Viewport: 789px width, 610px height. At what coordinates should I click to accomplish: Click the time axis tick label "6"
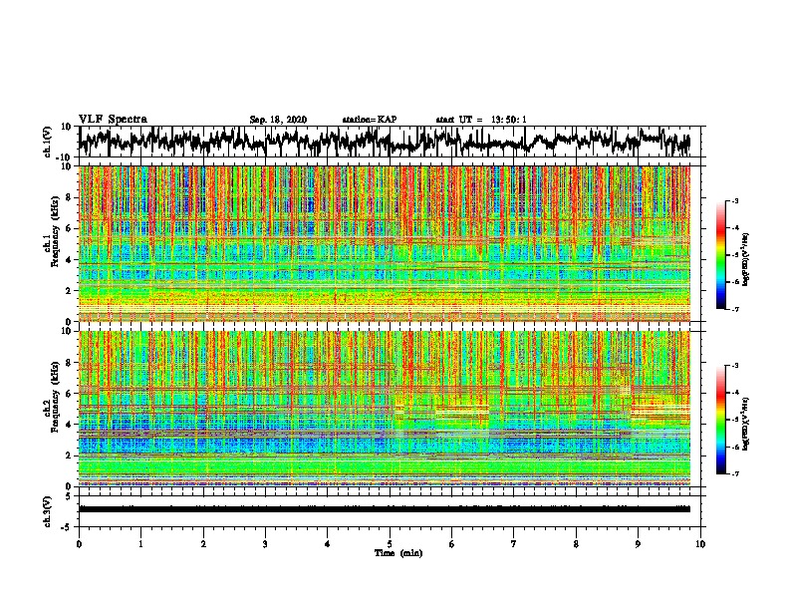pos(452,544)
